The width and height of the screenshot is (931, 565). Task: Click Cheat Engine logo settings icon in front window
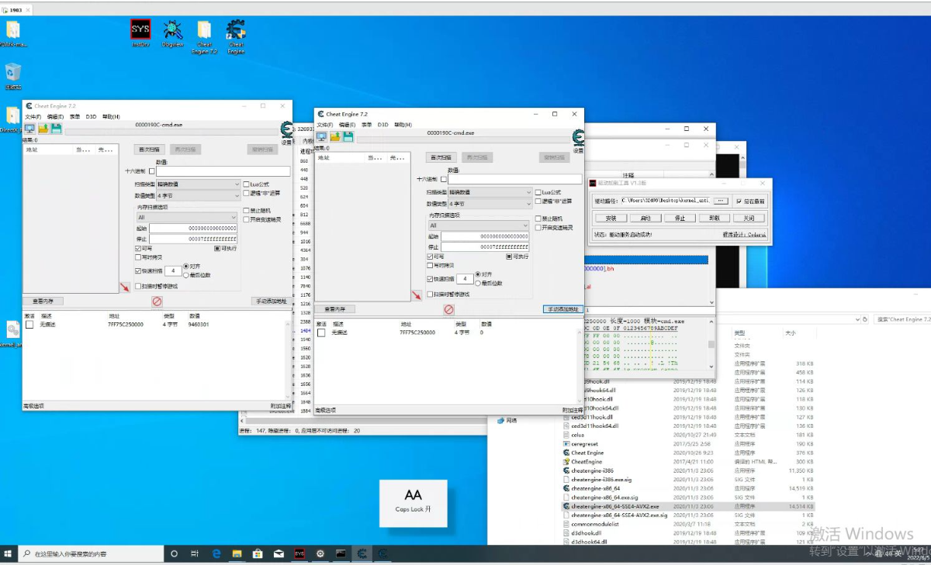click(x=578, y=137)
